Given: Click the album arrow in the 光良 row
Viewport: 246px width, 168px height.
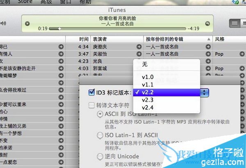Looking at the screenshot, I should click(x=208, y=61).
